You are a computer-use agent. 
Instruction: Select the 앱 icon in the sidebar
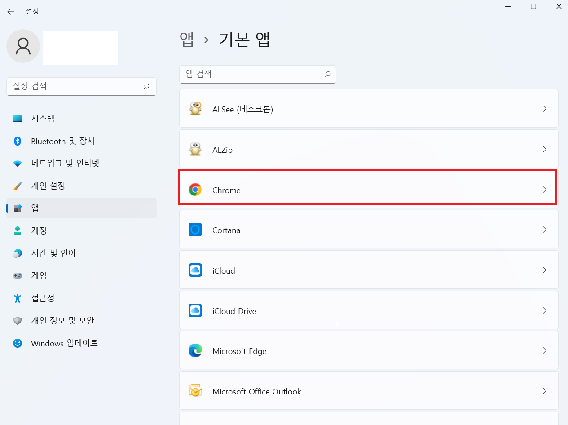[18, 208]
